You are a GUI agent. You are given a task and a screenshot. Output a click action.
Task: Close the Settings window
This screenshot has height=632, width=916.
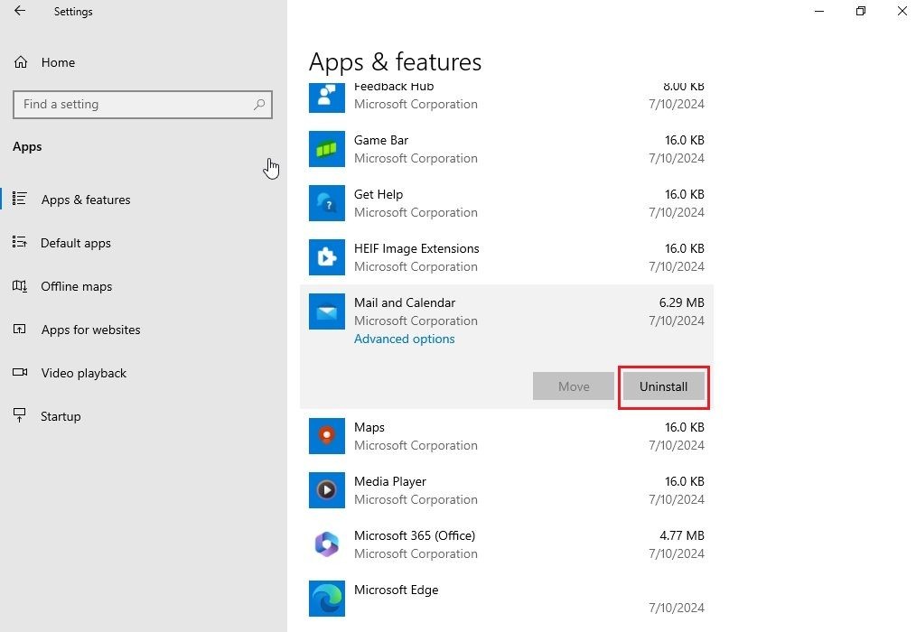(902, 11)
